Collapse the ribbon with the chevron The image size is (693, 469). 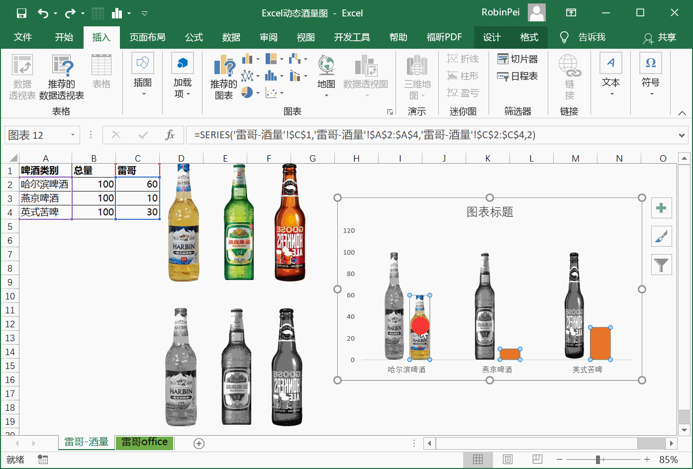coord(682,113)
